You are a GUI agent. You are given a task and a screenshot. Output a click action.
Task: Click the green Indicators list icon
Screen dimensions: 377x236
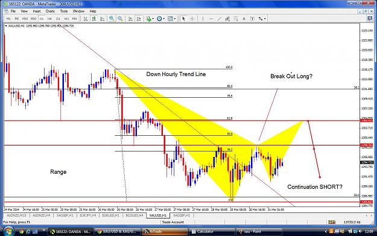pyautogui.click(x=148, y=19)
